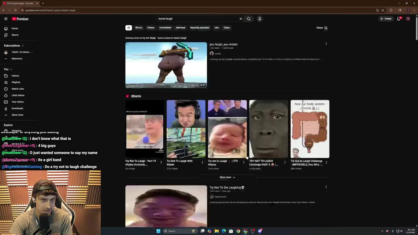
Task: Bookmark this page with the star
Action: (383, 10)
